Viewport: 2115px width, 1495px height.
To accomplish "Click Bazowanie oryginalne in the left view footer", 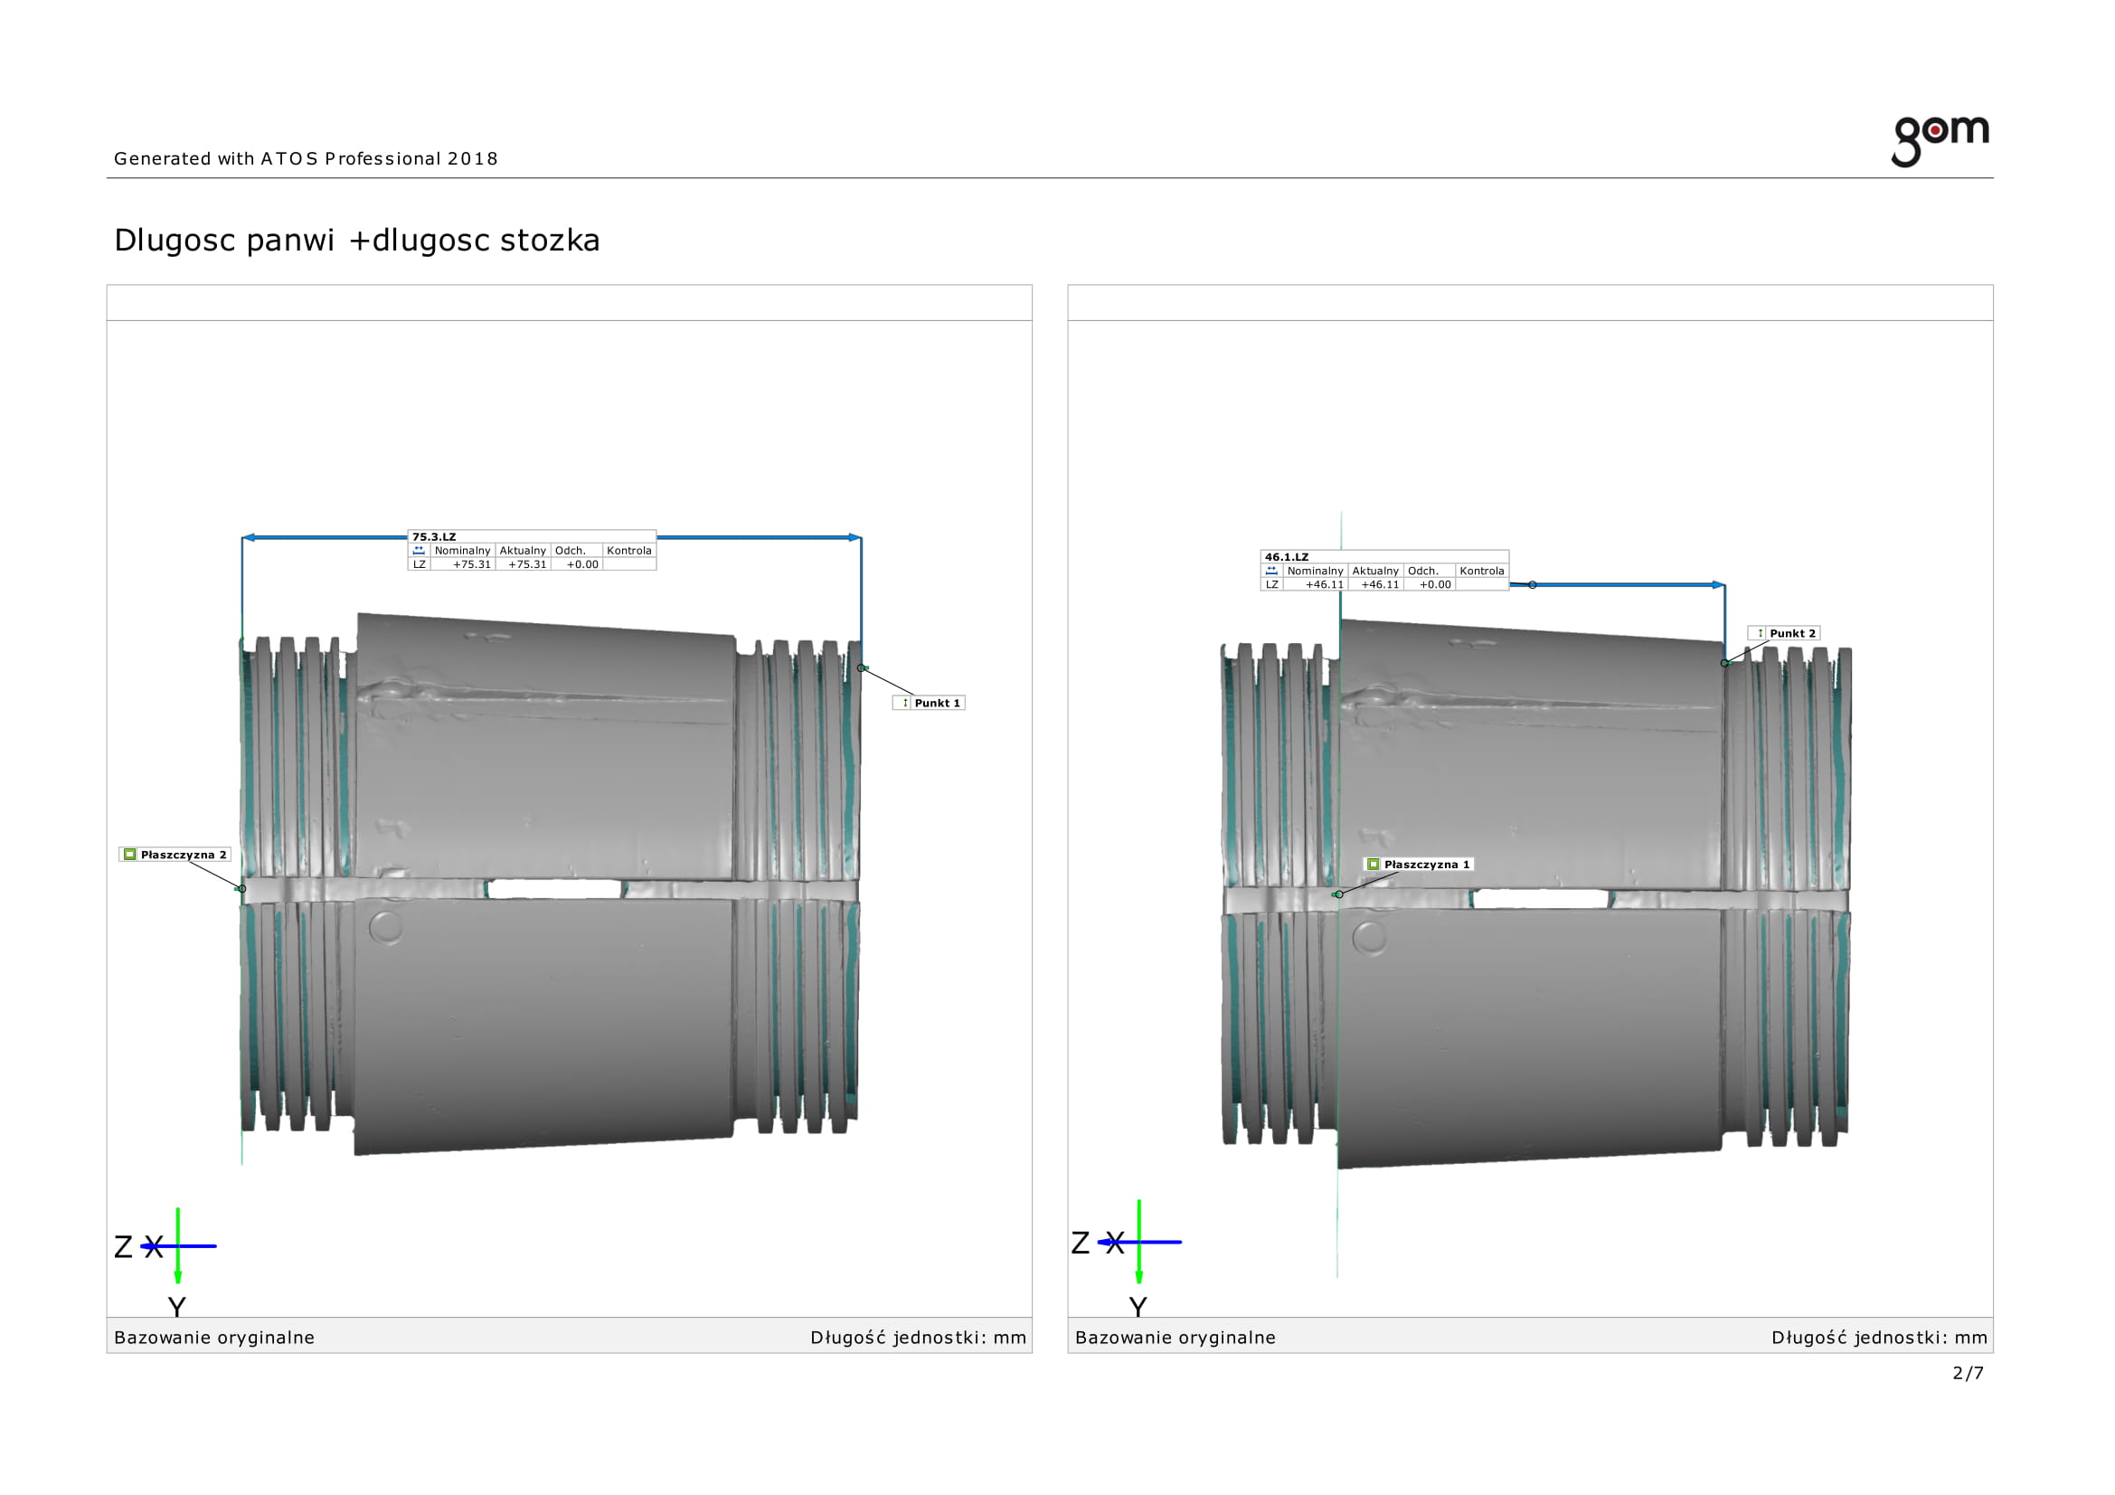I will [x=214, y=1338].
